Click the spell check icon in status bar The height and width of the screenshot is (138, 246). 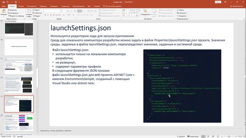(x=14, y=136)
